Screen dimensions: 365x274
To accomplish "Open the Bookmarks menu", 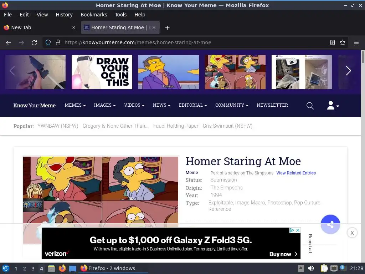I will 94,15.
